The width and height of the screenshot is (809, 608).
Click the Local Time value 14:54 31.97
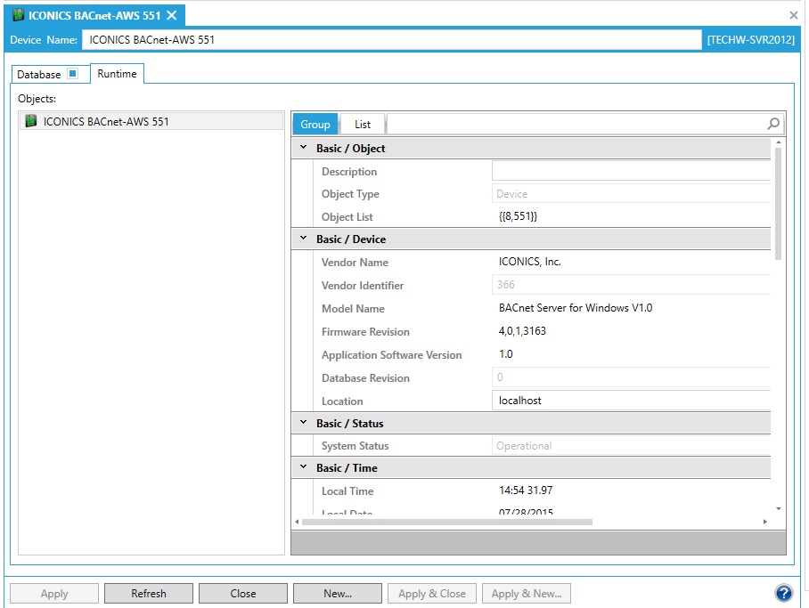point(526,490)
